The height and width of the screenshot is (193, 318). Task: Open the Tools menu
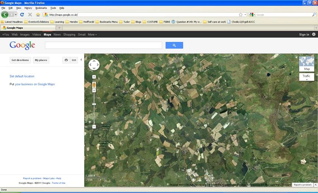(x=53, y=8)
